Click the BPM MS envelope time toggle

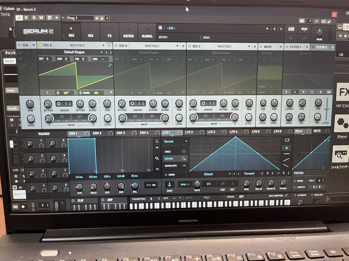151,184
